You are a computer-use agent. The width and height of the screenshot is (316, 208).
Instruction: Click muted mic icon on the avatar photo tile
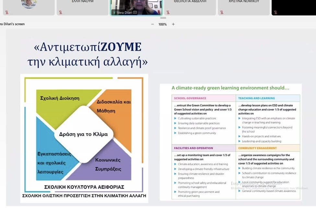coord(6,12)
